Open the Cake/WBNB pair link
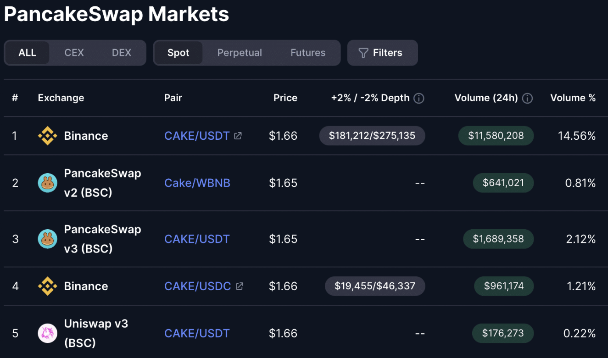The width and height of the screenshot is (608, 358). [x=197, y=183]
